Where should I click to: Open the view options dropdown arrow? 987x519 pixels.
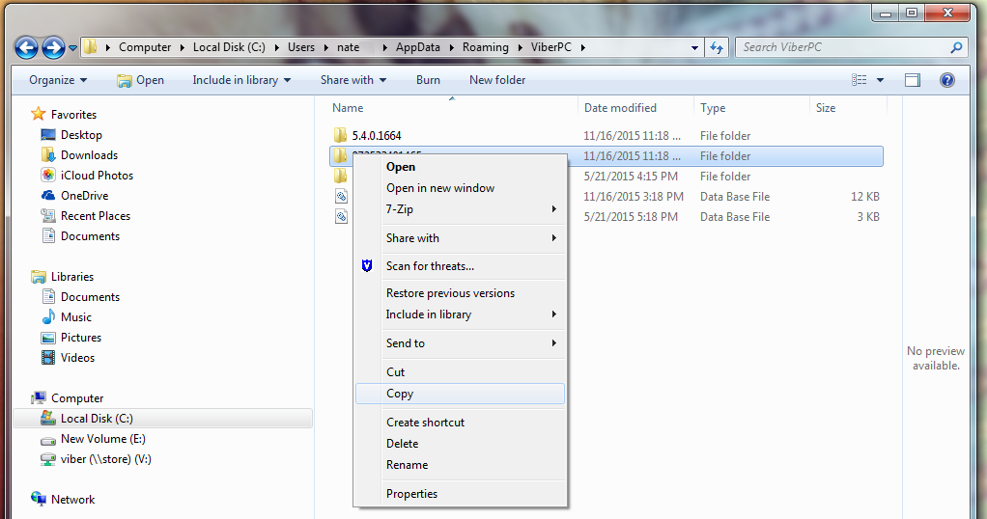pyautogui.click(x=880, y=80)
